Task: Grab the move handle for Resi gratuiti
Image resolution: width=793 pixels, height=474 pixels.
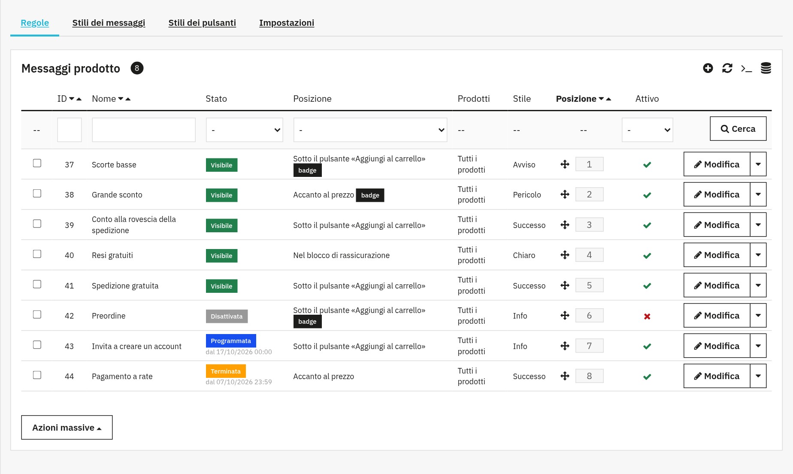Action: [565, 255]
